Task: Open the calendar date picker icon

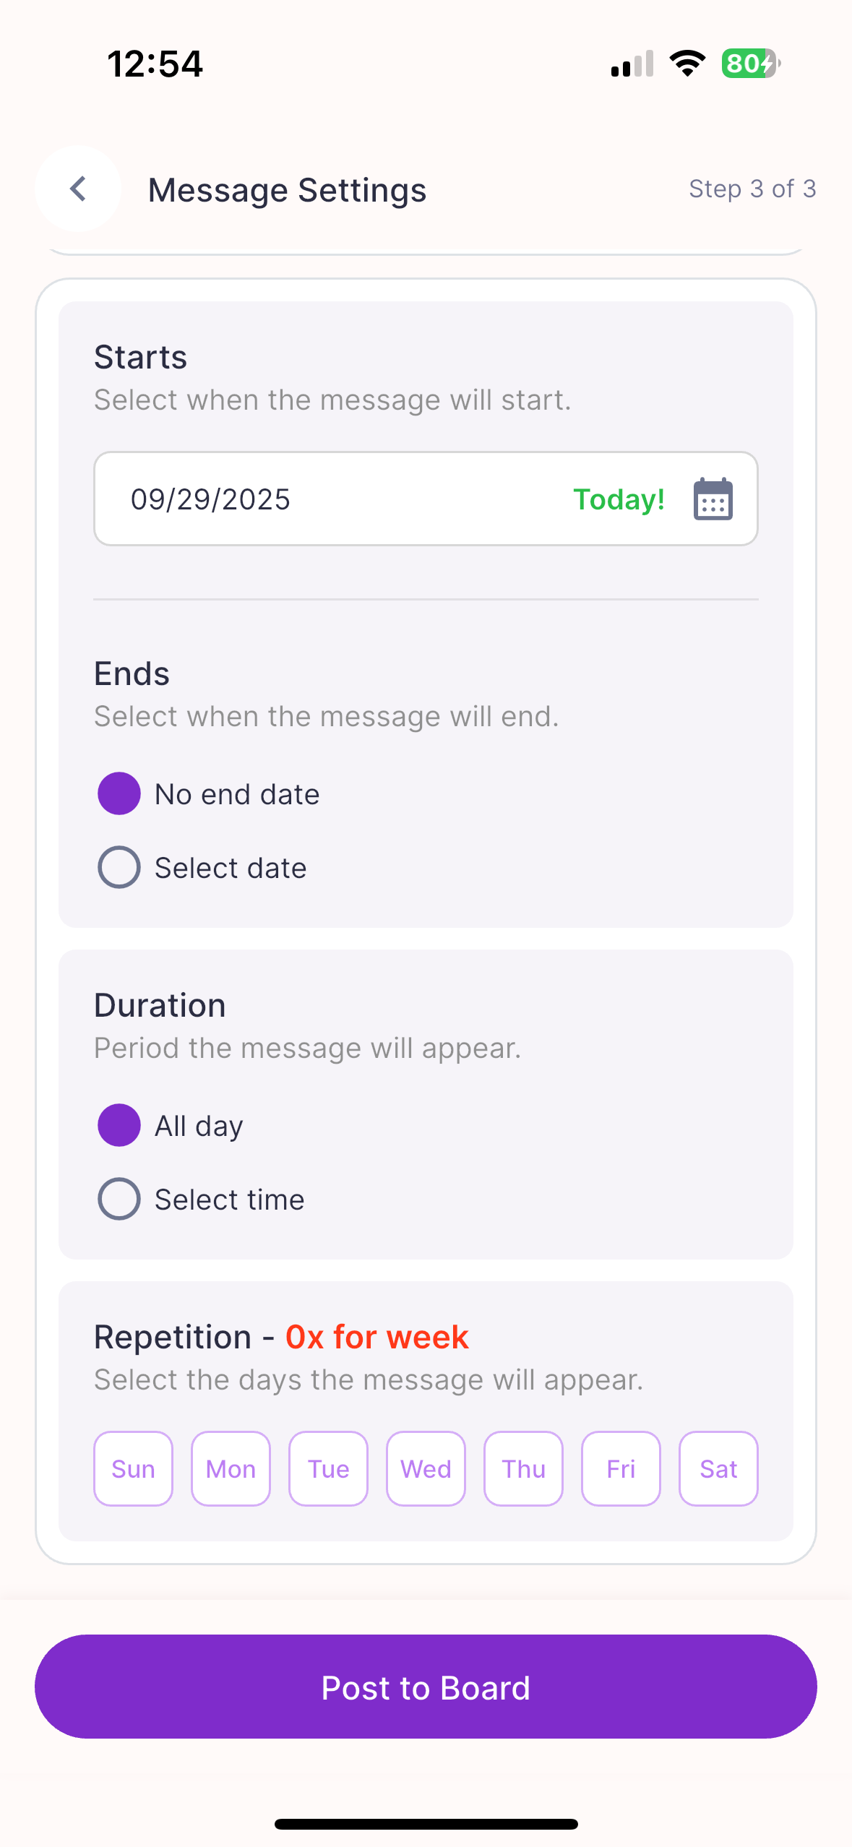Action: point(713,499)
